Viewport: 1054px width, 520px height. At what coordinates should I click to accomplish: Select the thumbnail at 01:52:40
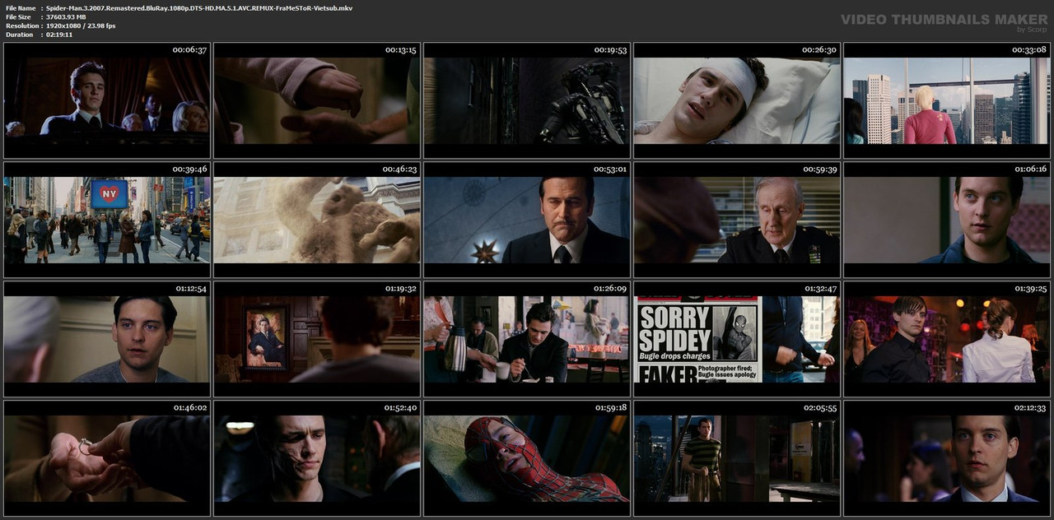point(317,458)
